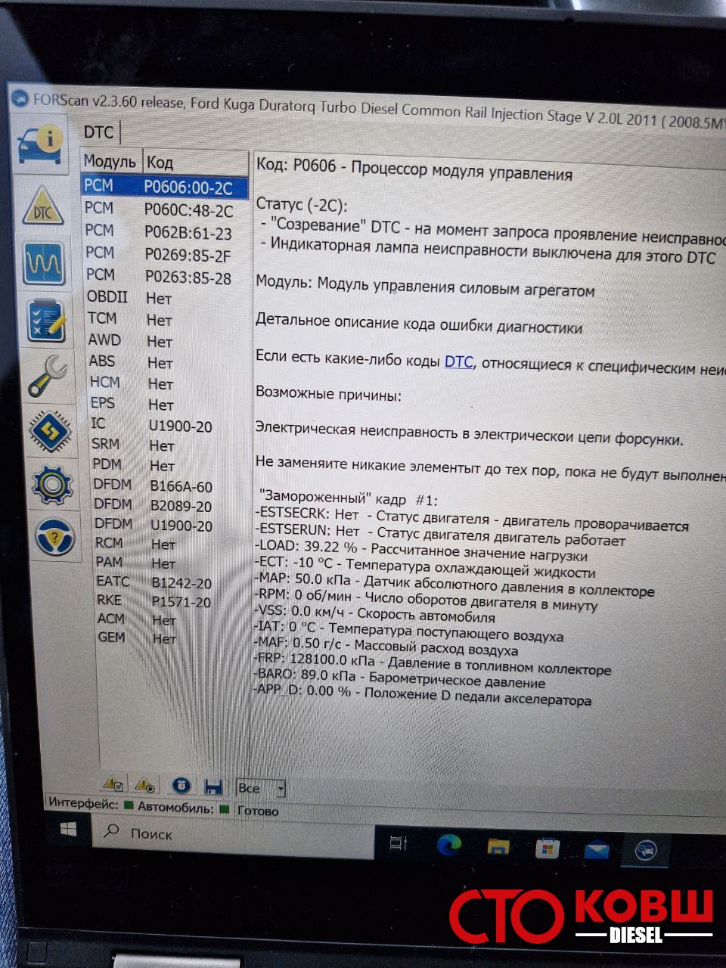726x968 pixels.
Task: Open the oscilloscope live data section
Action: coord(45,262)
